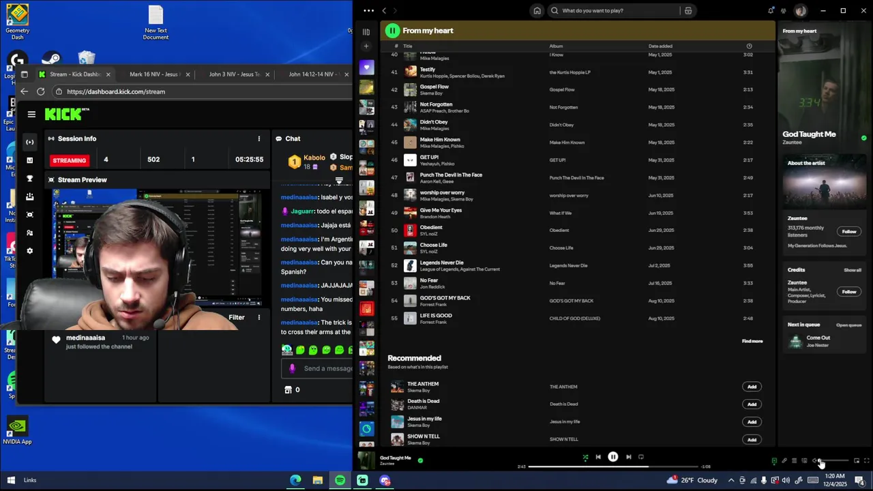This screenshot has width=873, height=491.
Task: Close the Stream - Kick Dashboard tab
Action: pyautogui.click(x=108, y=74)
